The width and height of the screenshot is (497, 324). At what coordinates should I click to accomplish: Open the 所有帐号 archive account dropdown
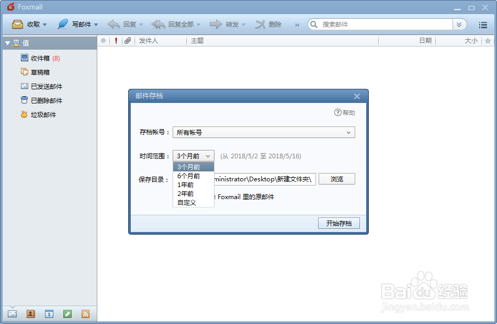pos(264,132)
